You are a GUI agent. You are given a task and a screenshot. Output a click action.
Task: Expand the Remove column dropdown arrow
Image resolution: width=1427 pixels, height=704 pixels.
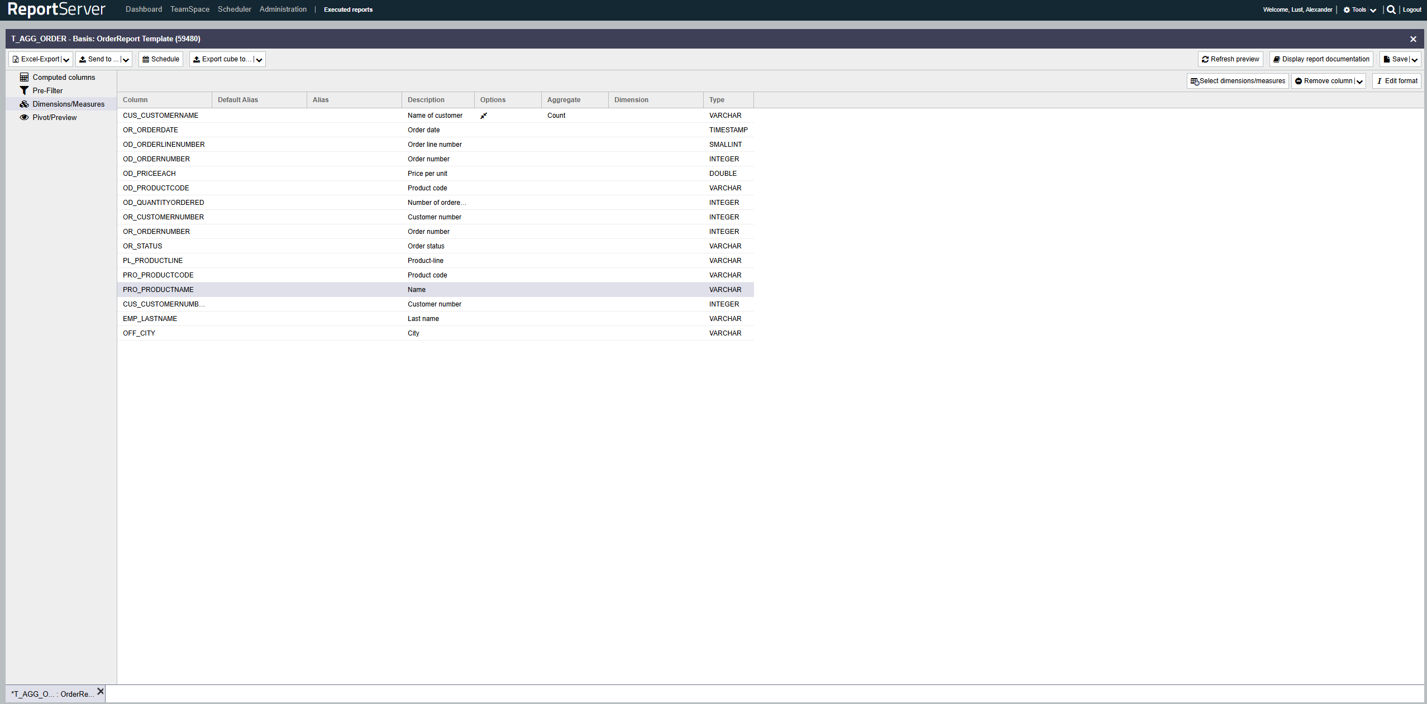(1359, 82)
